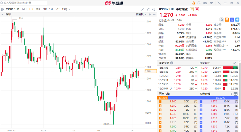
Task: Switch to 周K chart tab
Action: pos(38,9)
